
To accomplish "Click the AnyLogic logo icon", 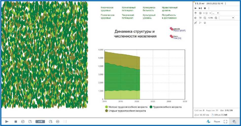I will click(209, 121).
